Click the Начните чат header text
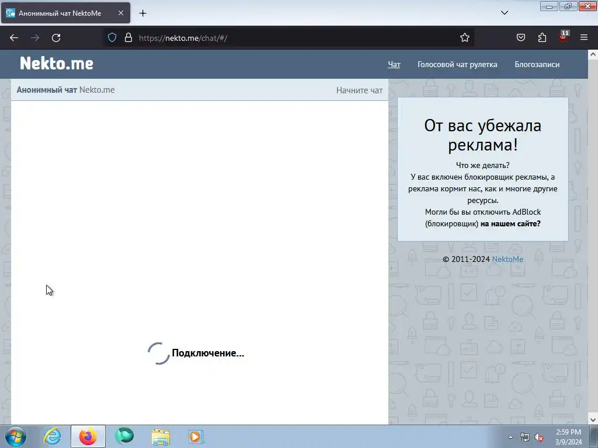598x448 pixels. (x=359, y=90)
